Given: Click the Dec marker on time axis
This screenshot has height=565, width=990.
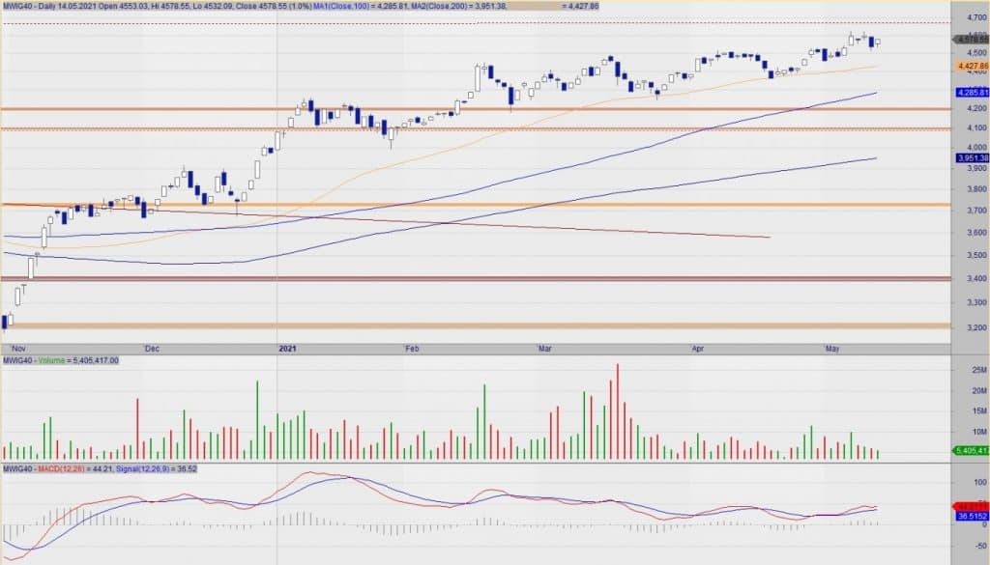Looking at the screenshot, I should click(150, 346).
